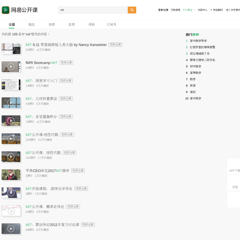Click hot search item 初中数学
Image resolution: width=240 pixels, height=240 pixels.
click(x=196, y=66)
